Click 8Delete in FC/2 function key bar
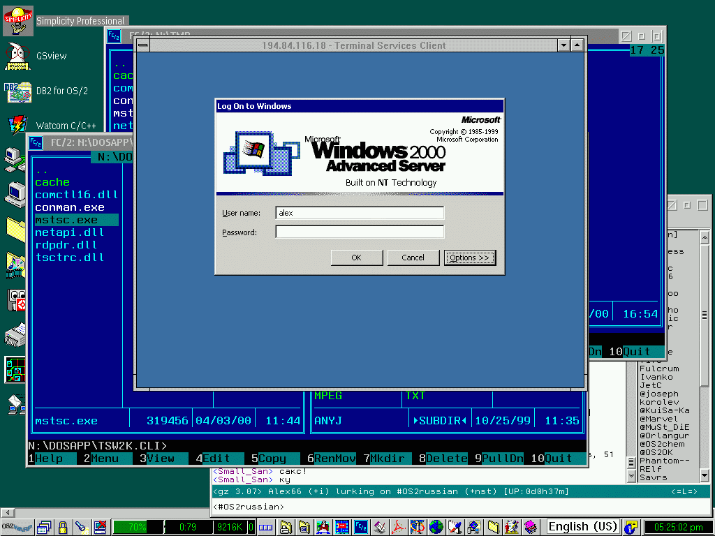The image size is (715, 536). [443, 459]
